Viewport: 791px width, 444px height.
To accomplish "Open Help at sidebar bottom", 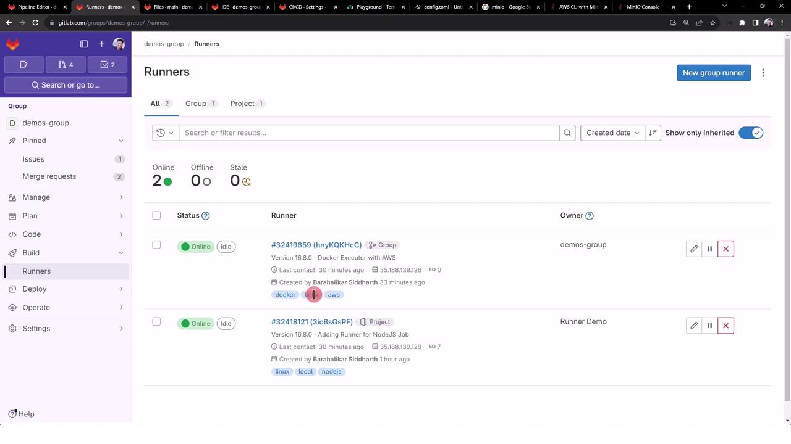I will 22,414.
